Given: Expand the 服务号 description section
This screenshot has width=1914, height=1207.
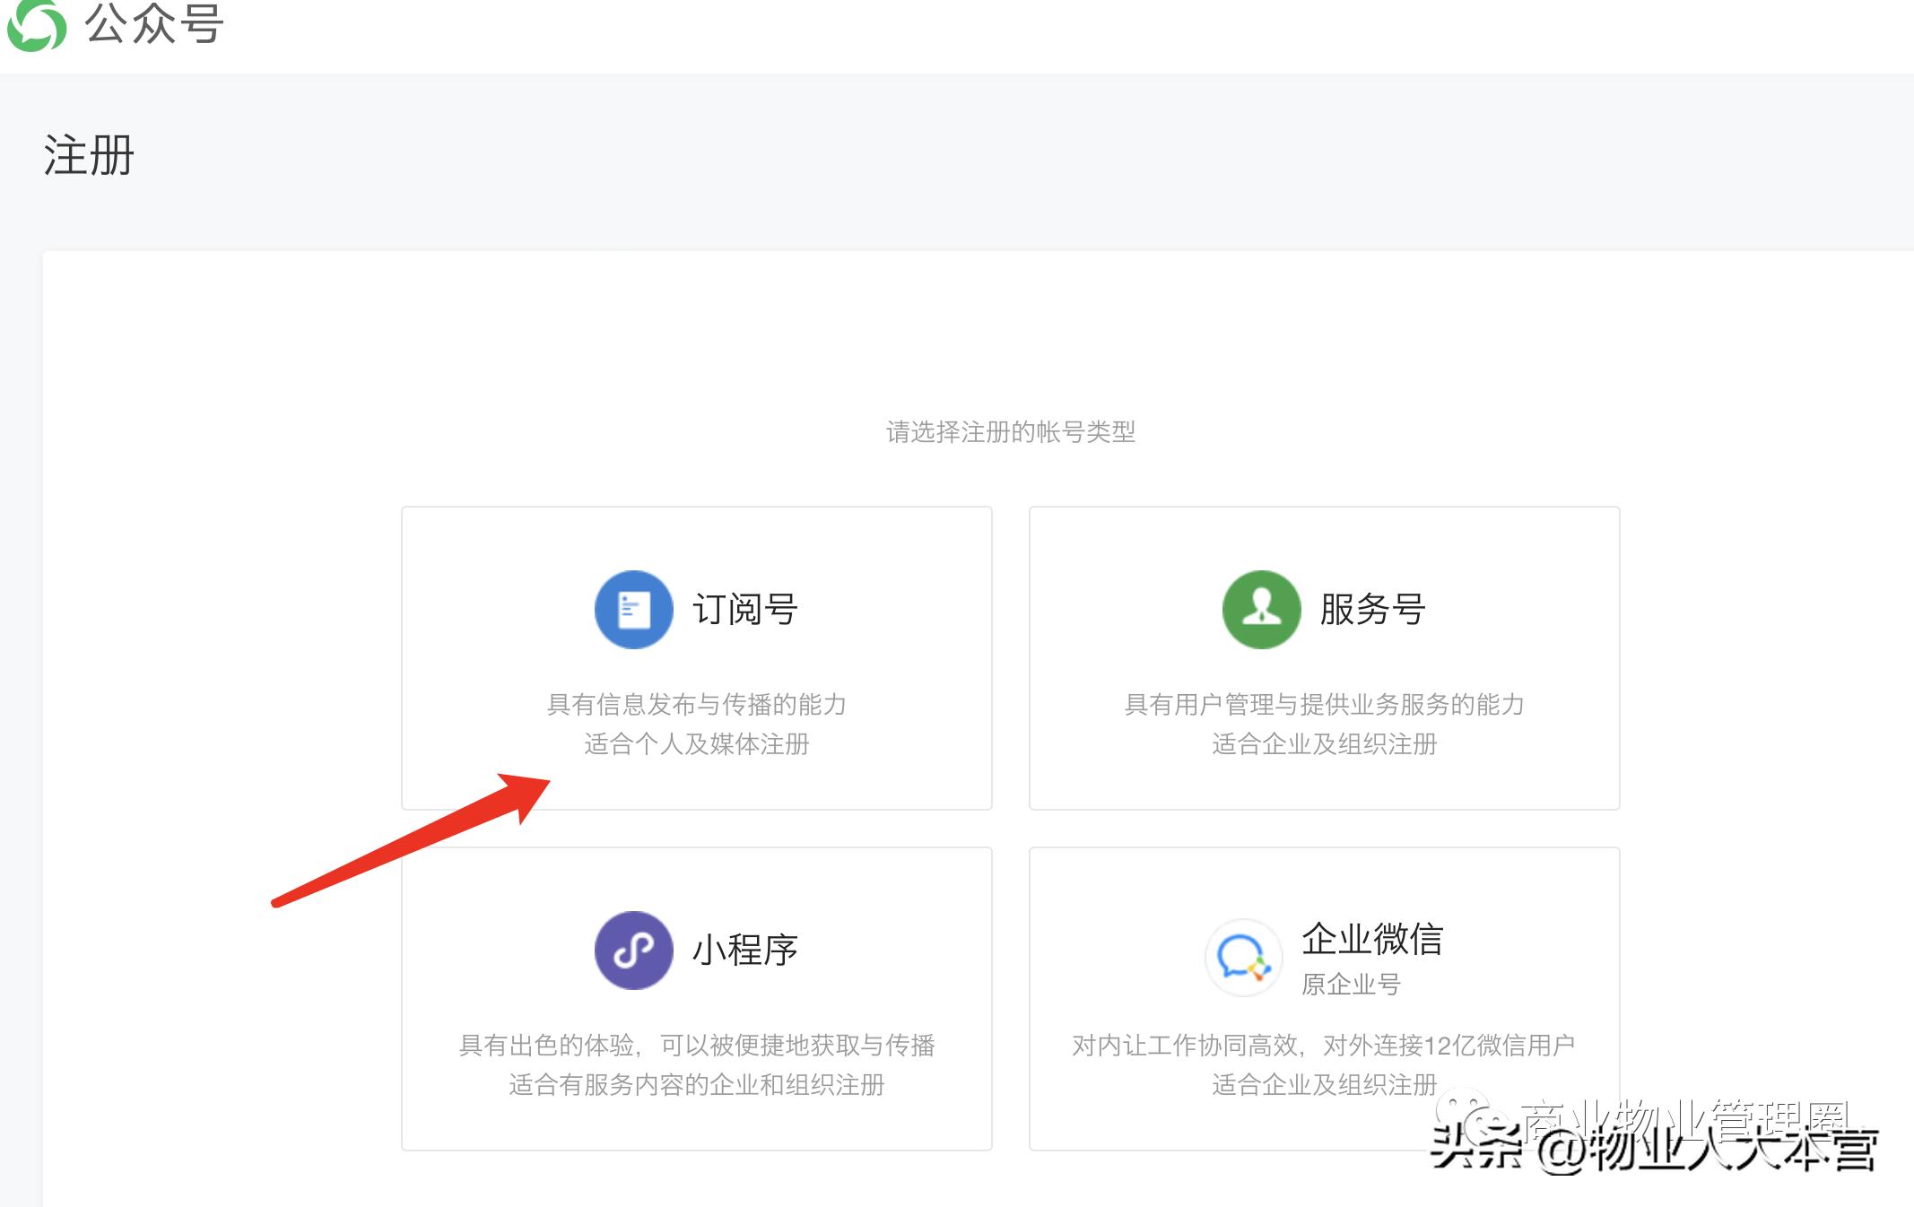Looking at the screenshot, I should click(x=1324, y=724).
